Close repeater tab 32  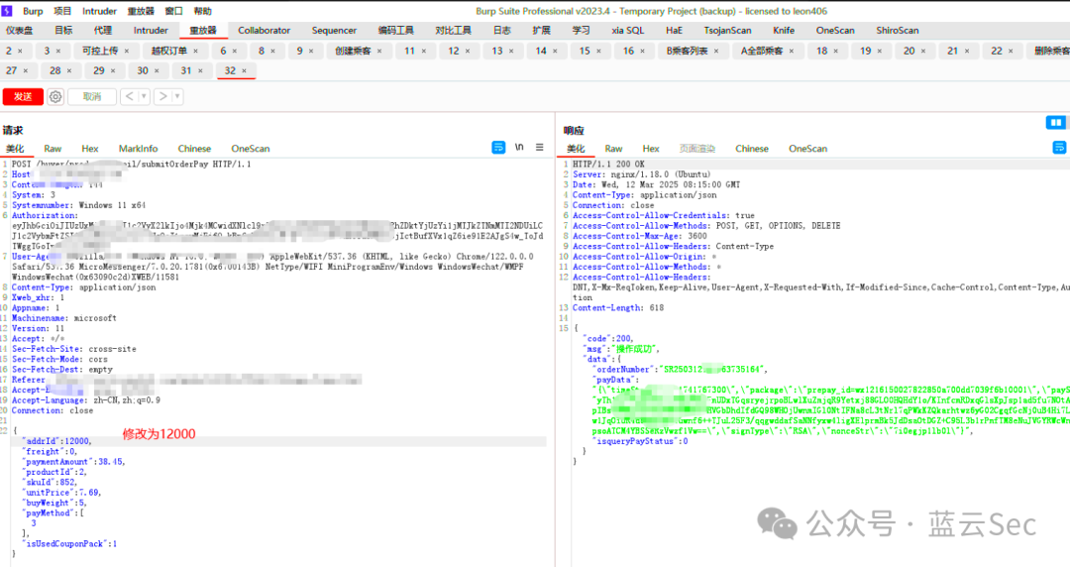244,71
